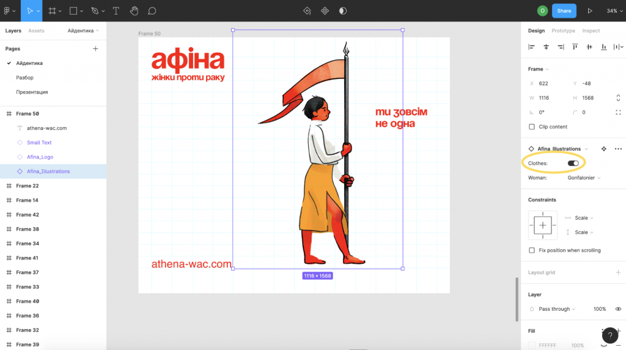Select the Text tool in toolbar
The width and height of the screenshot is (626, 350).
[116, 11]
